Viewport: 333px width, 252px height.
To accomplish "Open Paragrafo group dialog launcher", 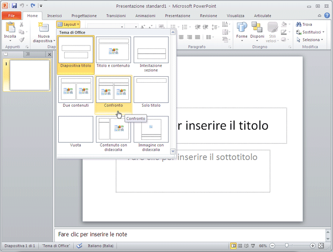I will coord(230,47).
